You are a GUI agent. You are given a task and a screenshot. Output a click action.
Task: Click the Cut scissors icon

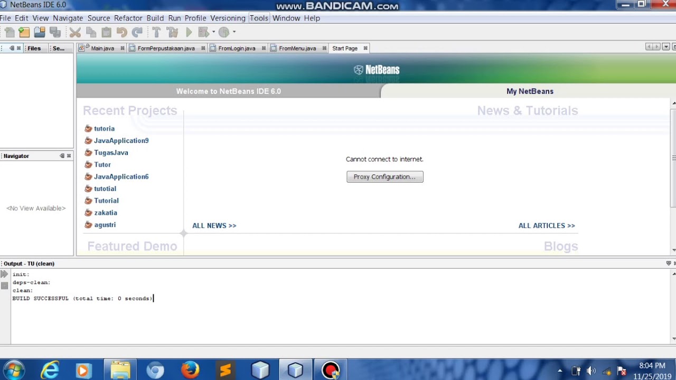click(75, 33)
